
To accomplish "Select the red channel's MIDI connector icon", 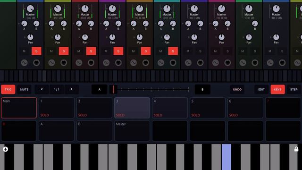I will point(91,63).
